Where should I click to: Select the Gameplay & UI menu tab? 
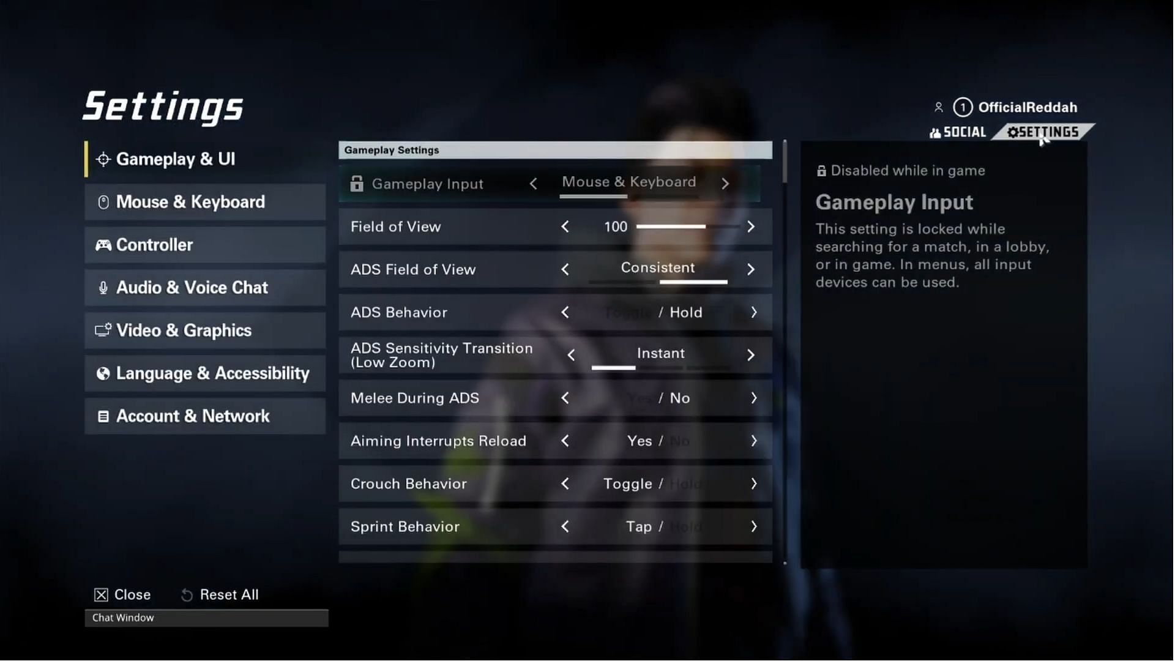click(174, 159)
